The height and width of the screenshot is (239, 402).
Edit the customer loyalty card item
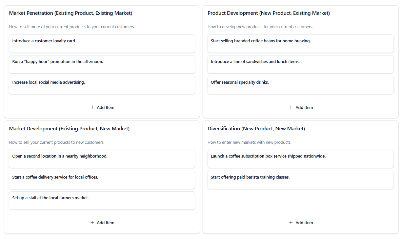[102, 43]
